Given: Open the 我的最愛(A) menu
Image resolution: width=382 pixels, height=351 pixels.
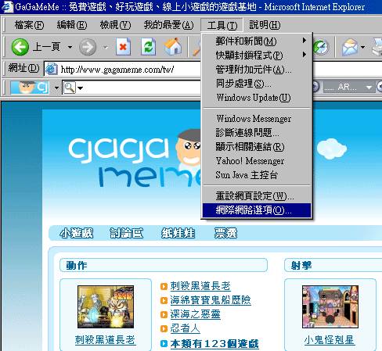Looking at the screenshot, I should coord(169,25).
